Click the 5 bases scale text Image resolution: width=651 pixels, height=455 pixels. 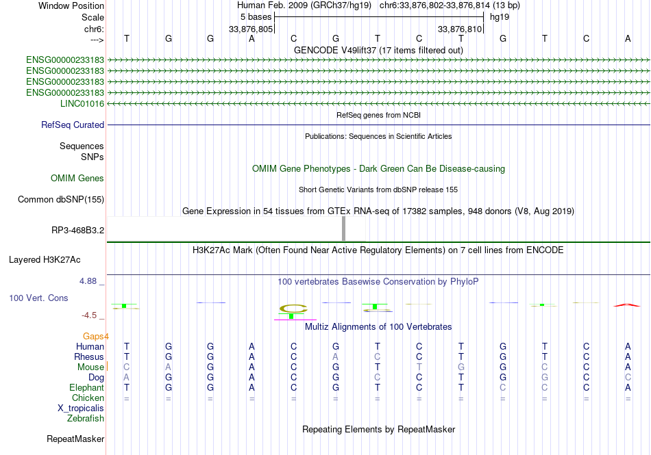(256, 17)
